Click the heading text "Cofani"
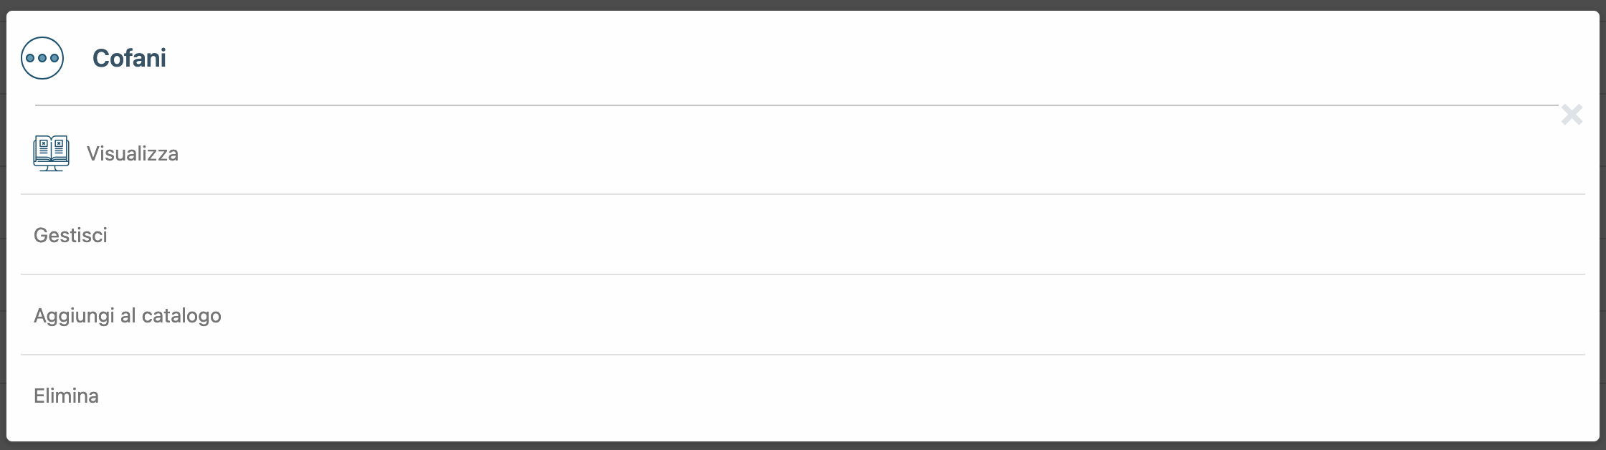 coord(129,58)
